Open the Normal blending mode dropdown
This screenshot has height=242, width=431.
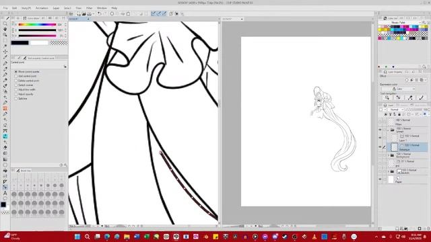click(395, 110)
